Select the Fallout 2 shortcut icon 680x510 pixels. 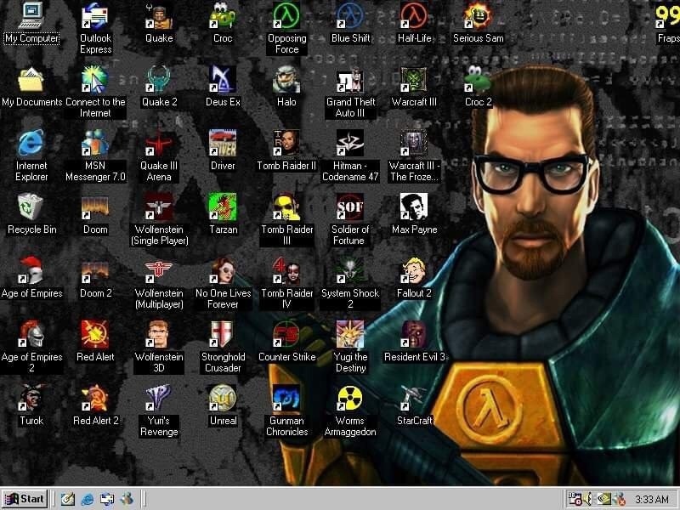point(414,271)
